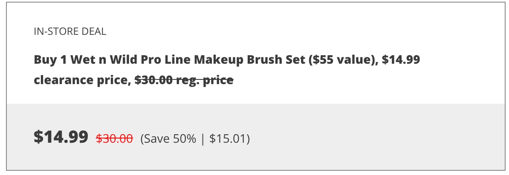Screen dimensions: 509x175
Task: Click the words clearance price
Action: tap(82, 80)
